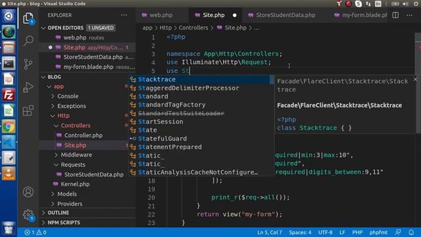Open the system power gear menu
The image size is (421, 237).
416,4
